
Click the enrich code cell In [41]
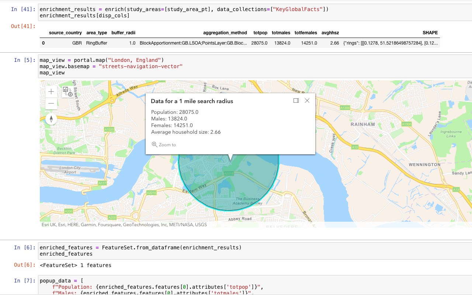(221, 12)
